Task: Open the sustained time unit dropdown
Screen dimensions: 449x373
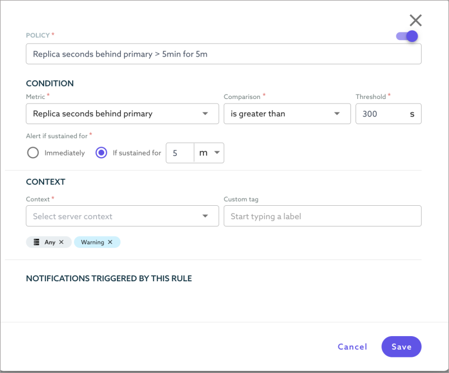Action: click(x=209, y=153)
